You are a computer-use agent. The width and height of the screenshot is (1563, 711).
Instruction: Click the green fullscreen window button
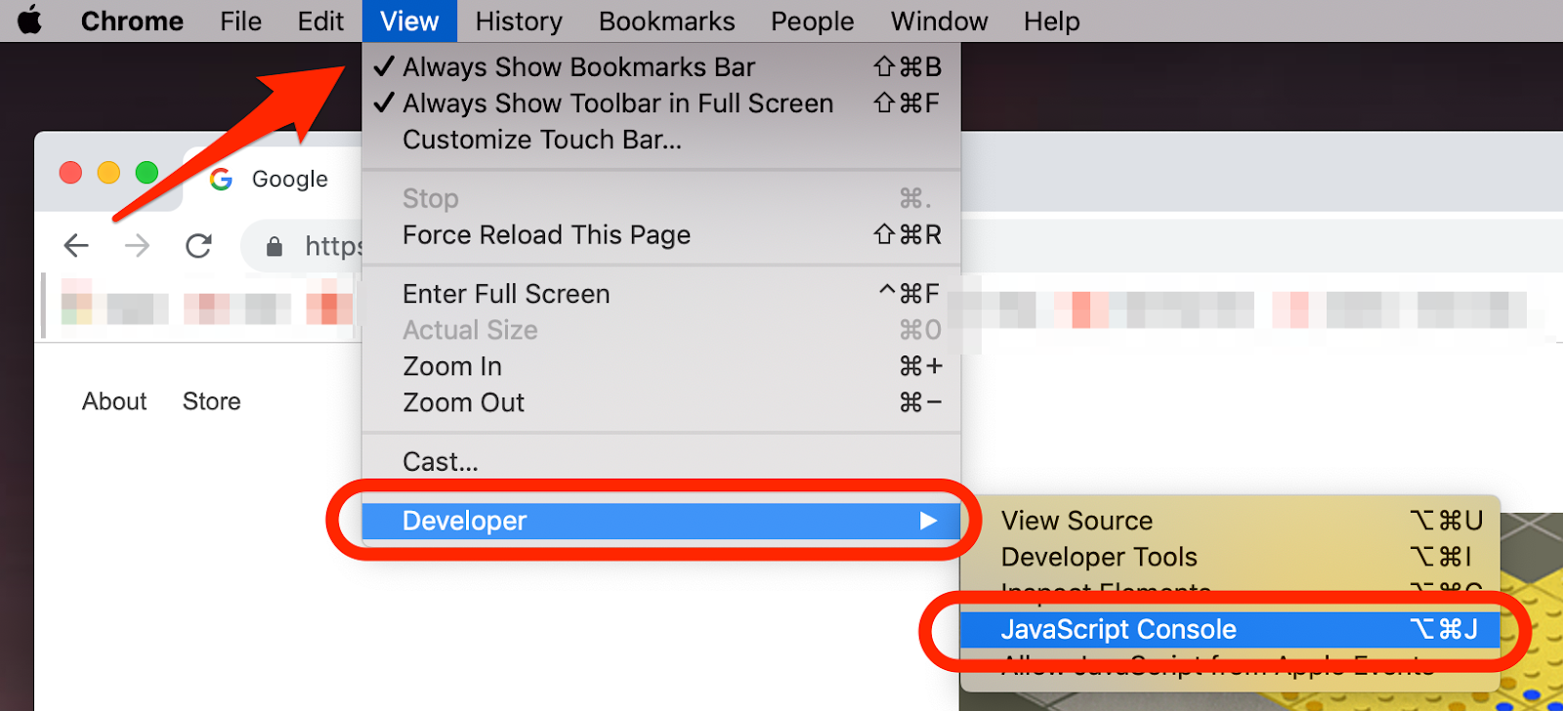(x=147, y=173)
